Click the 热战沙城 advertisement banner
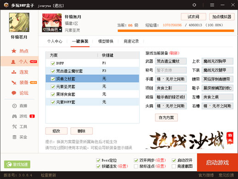The width and height of the screenshot is (238, 179). [x=189, y=140]
